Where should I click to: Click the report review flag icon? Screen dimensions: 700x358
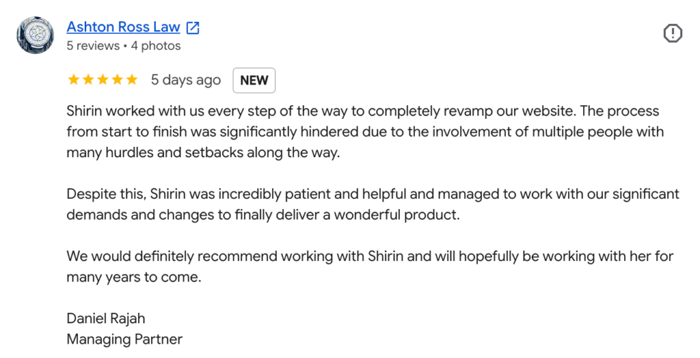[x=673, y=33]
